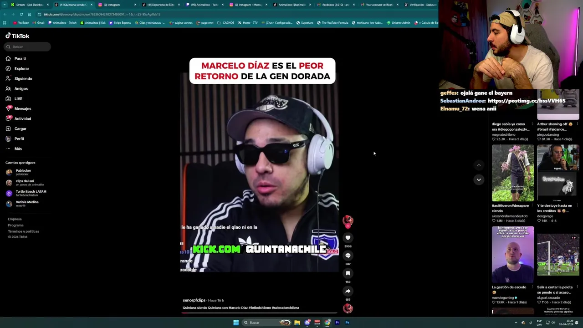Open Explorar in TikTok sidebar
The height and width of the screenshot is (328, 583).
click(17, 68)
